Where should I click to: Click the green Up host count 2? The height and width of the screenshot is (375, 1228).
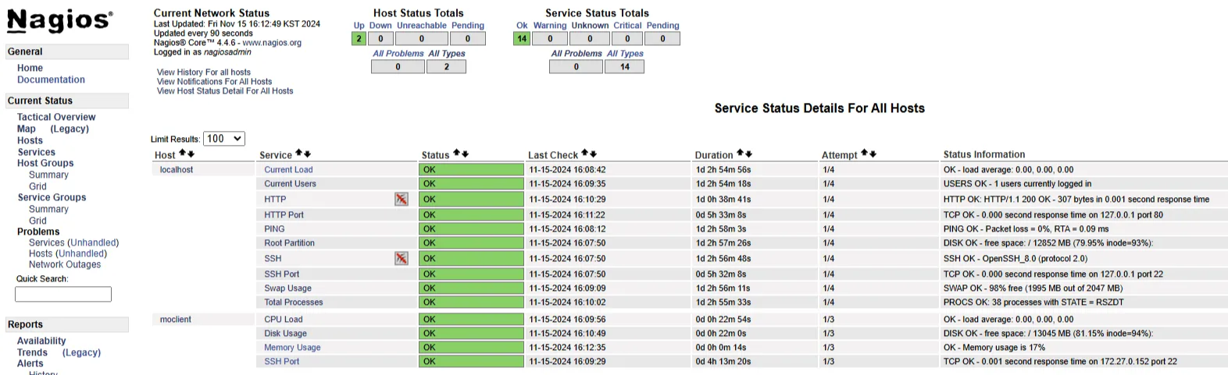pos(359,38)
